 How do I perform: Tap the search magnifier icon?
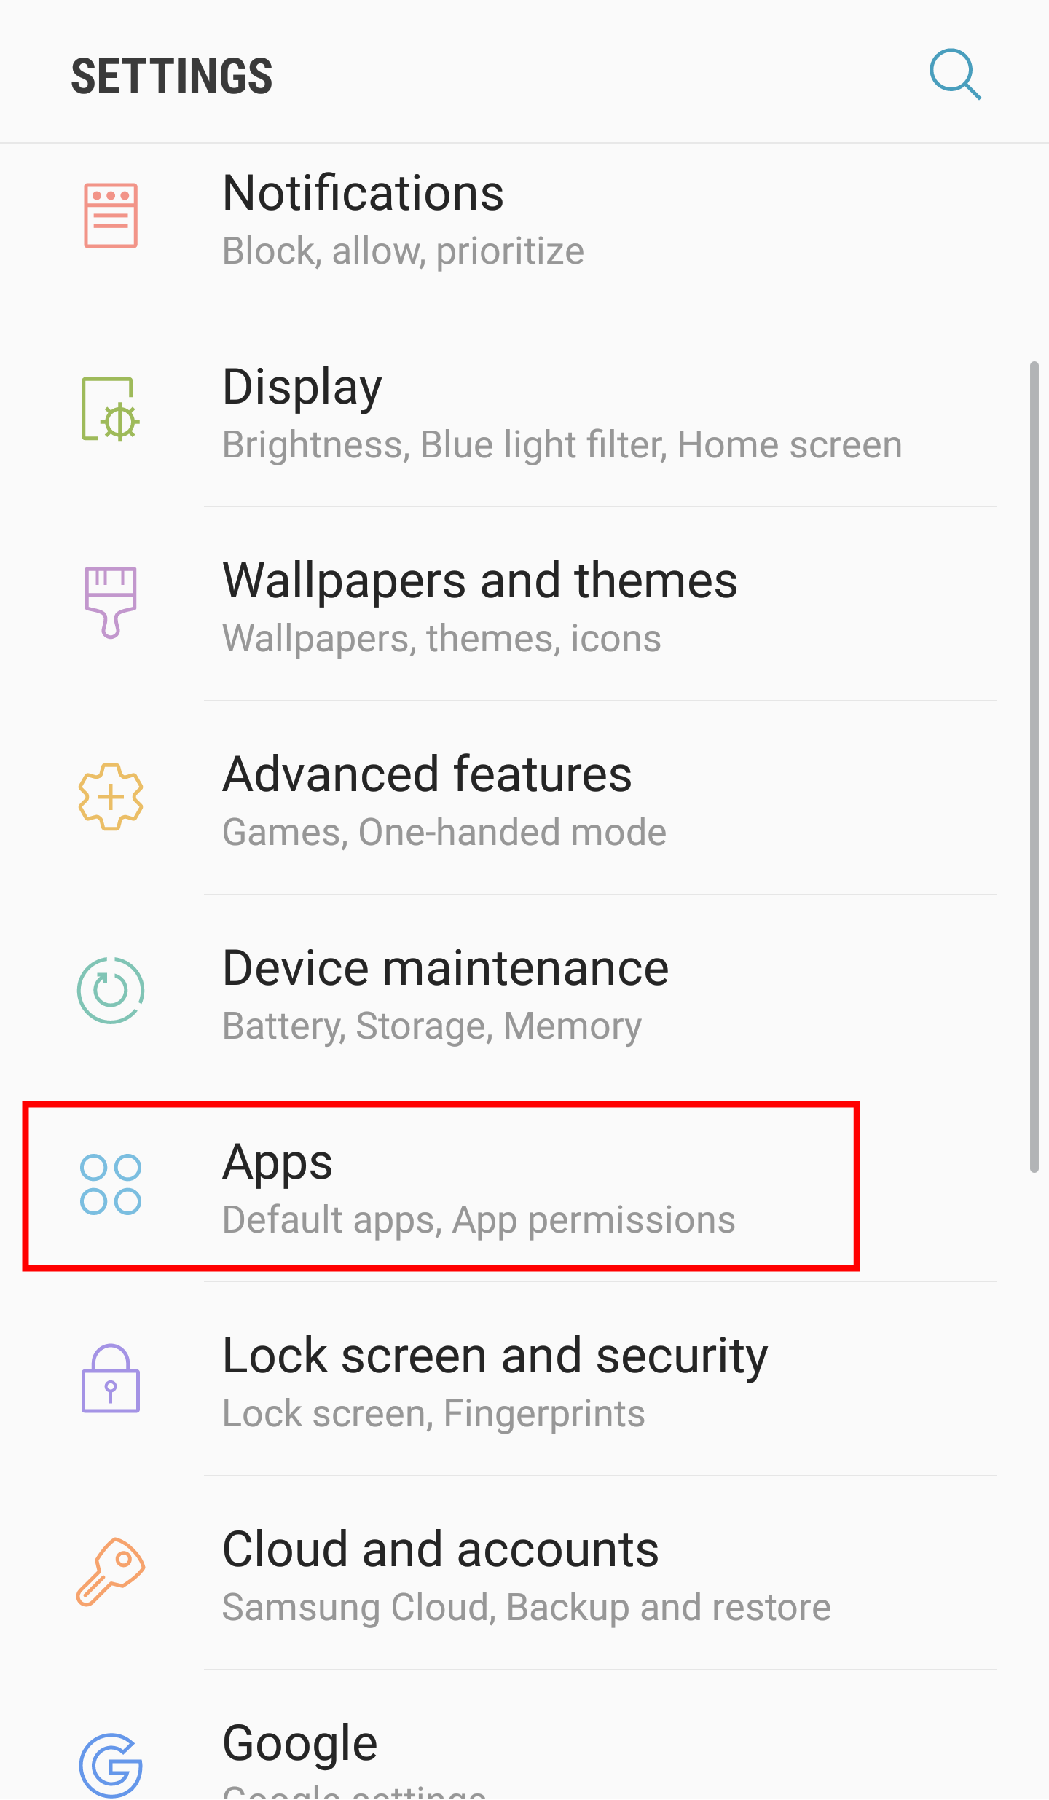pyautogui.click(x=955, y=74)
